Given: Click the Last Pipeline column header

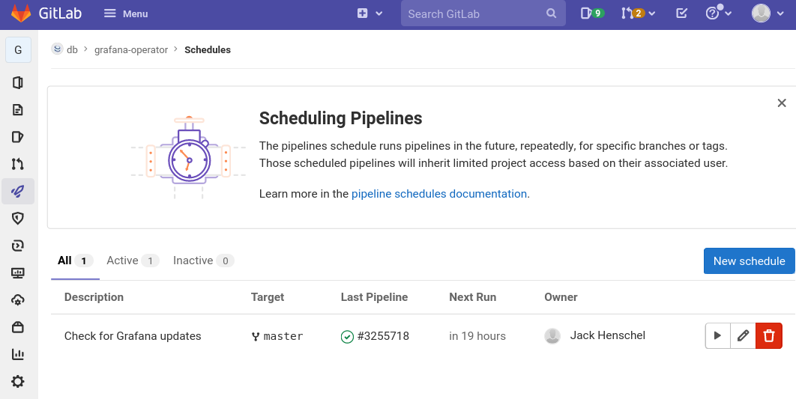Looking at the screenshot, I should 374,297.
